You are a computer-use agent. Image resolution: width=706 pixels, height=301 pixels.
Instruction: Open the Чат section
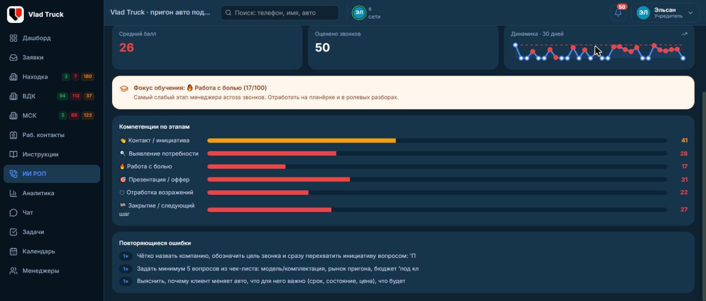[52, 212]
